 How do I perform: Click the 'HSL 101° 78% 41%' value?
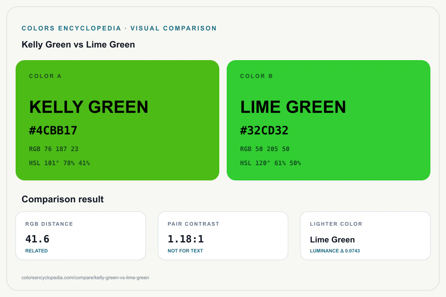click(x=59, y=163)
